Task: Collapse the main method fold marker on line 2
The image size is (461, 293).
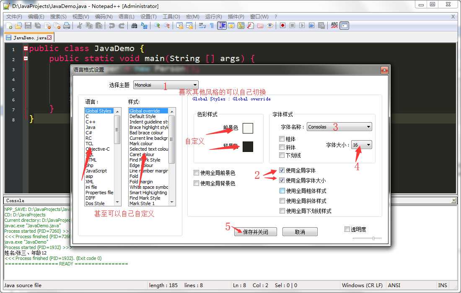Action: [26, 59]
